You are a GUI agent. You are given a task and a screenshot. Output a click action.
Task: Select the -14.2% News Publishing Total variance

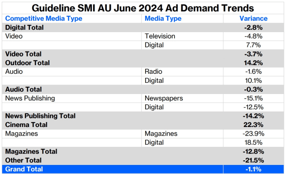tap(253, 116)
